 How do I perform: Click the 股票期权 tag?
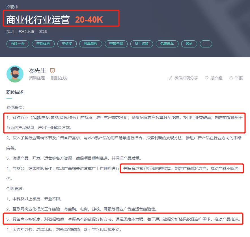coord(91,44)
